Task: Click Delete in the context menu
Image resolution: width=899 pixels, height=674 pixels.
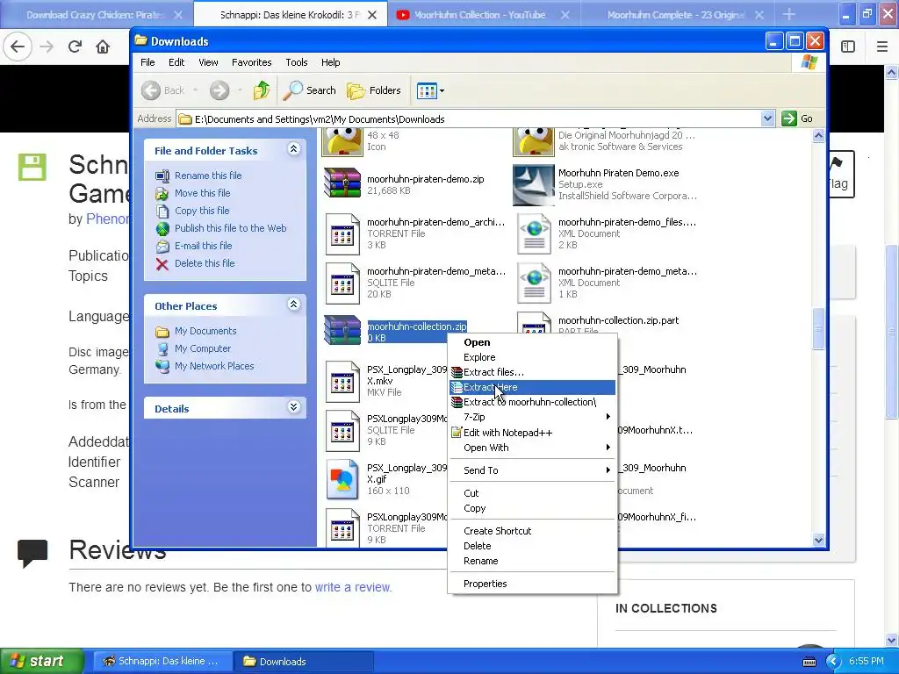Action: point(532,546)
